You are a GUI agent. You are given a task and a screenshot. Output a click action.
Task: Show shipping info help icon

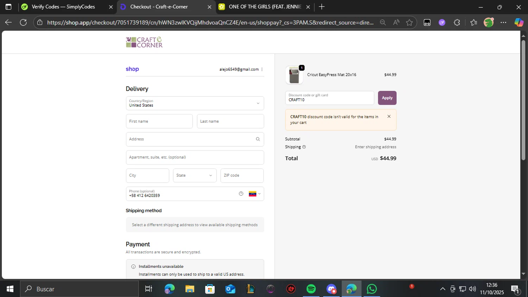(x=304, y=147)
